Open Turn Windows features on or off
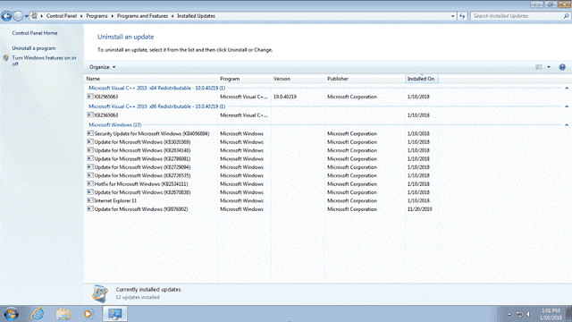This screenshot has width=572, height=322. 44,61
